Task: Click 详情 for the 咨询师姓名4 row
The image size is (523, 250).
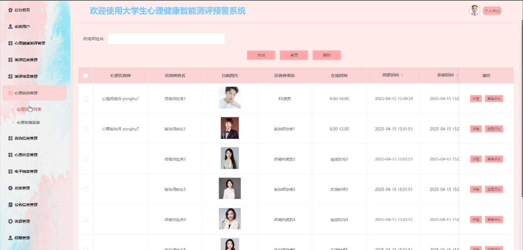Action: coord(476,220)
